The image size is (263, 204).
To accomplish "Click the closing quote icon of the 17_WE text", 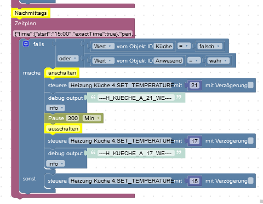I will click(x=179, y=152).
